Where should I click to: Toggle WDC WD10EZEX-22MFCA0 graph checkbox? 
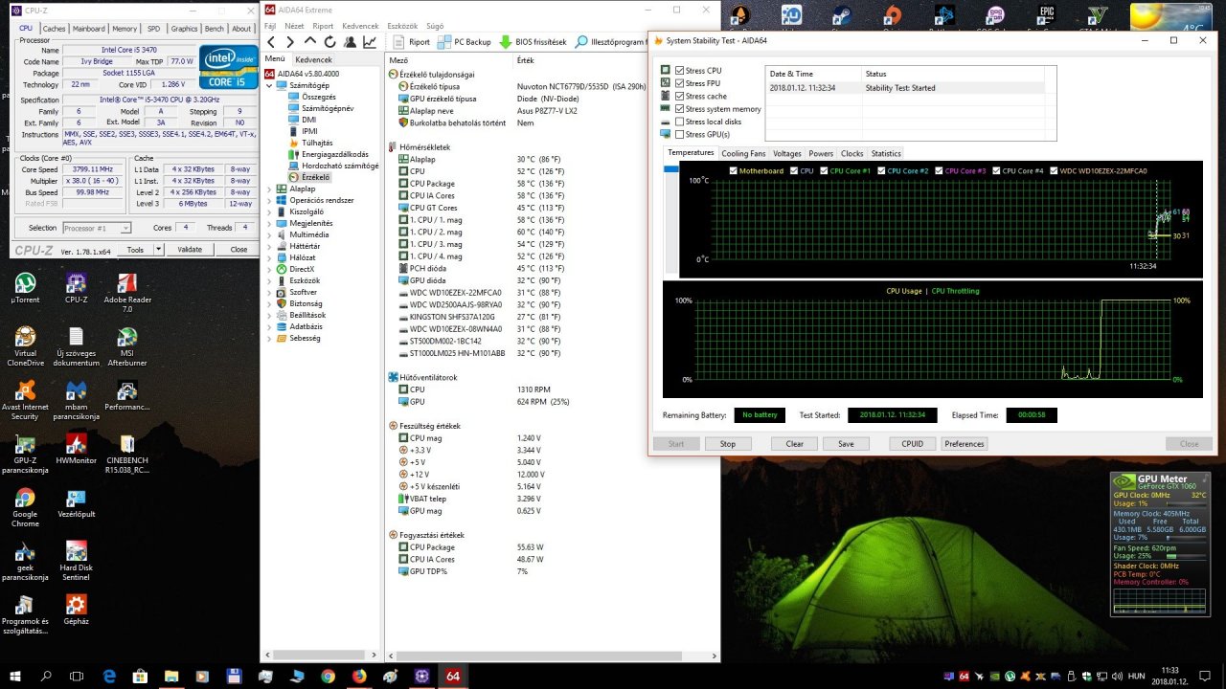tap(1055, 170)
